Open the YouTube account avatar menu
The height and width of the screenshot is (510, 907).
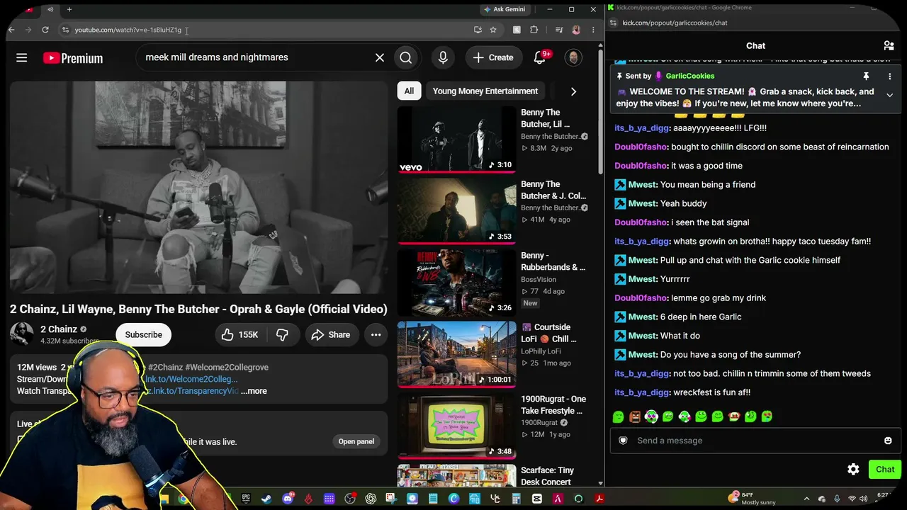point(573,58)
